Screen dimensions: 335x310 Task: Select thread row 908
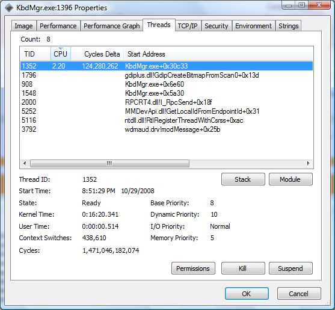pos(167,84)
